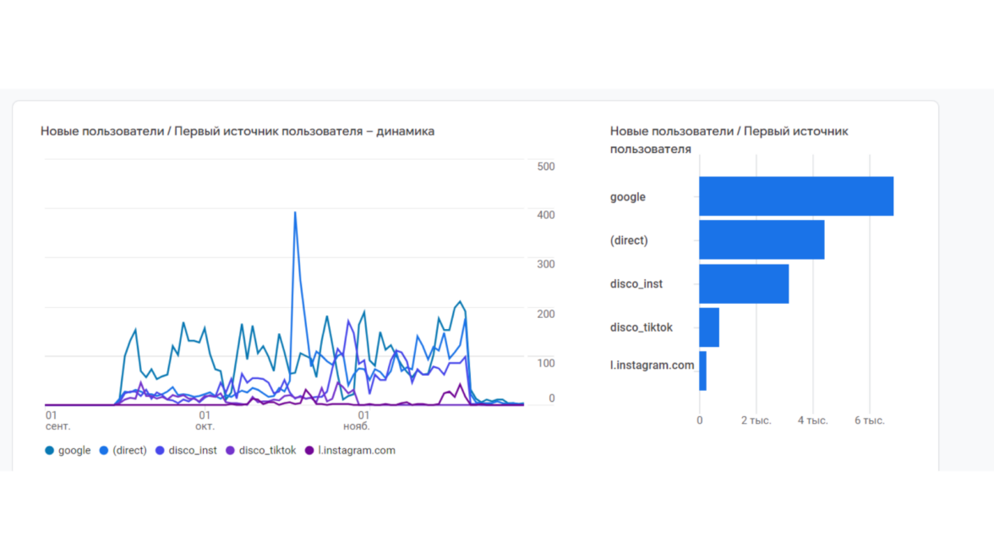Select the disco_tiktok legend dot
The height and width of the screenshot is (560, 994).
231,451
